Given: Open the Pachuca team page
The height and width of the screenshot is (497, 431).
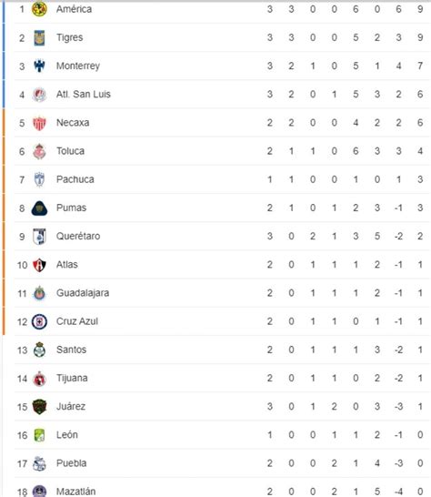Looking at the screenshot, I should 75,179.
